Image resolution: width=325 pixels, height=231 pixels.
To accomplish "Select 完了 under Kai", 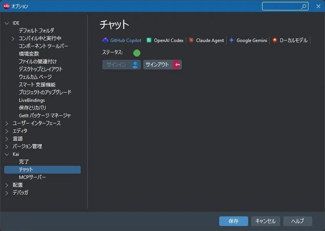I will click(x=24, y=162).
